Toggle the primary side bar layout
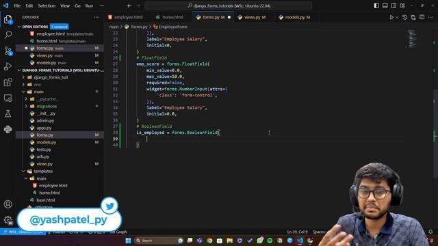The height and width of the screenshot is (246, 438). point(376,5)
